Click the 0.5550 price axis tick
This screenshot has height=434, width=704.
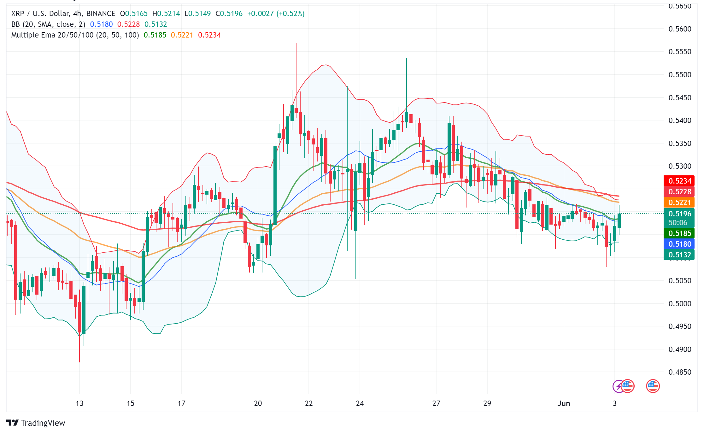[680, 52]
